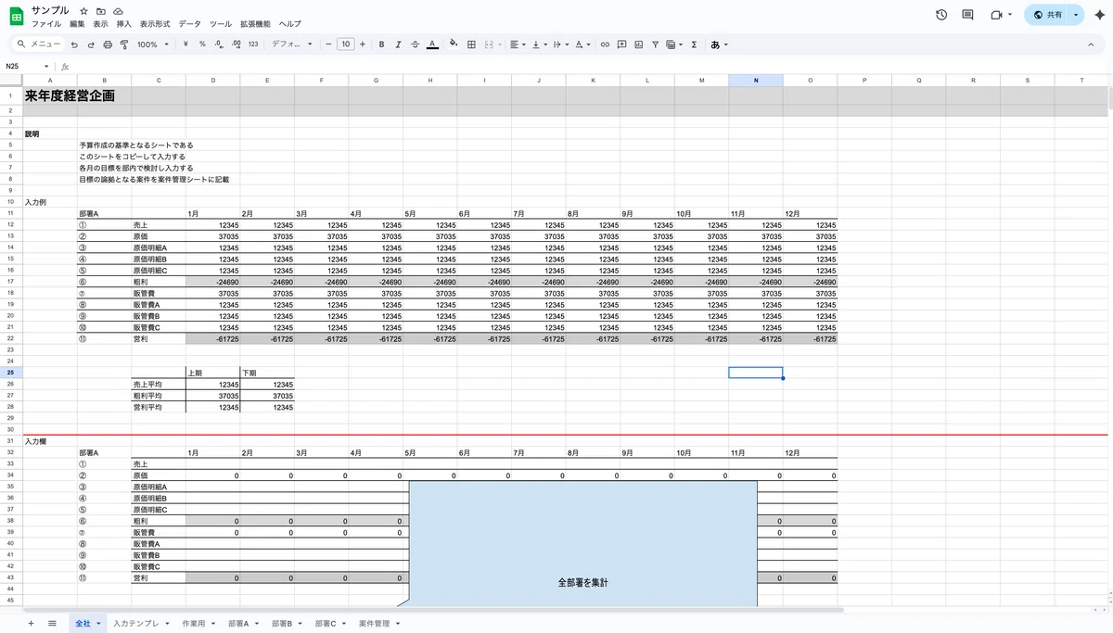Open version history clock icon

tap(941, 15)
